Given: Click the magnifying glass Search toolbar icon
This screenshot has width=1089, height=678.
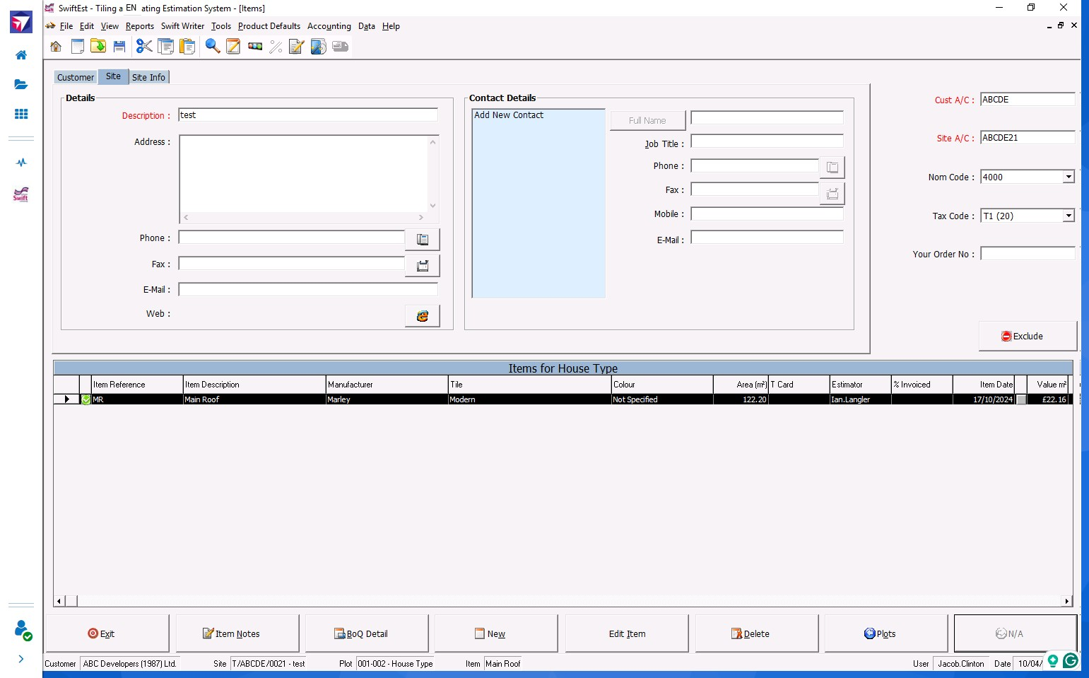Looking at the screenshot, I should pyautogui.click(x=212, y=47).
